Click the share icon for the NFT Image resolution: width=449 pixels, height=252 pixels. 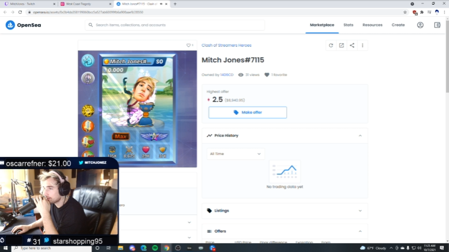click(x=352, y=46)
